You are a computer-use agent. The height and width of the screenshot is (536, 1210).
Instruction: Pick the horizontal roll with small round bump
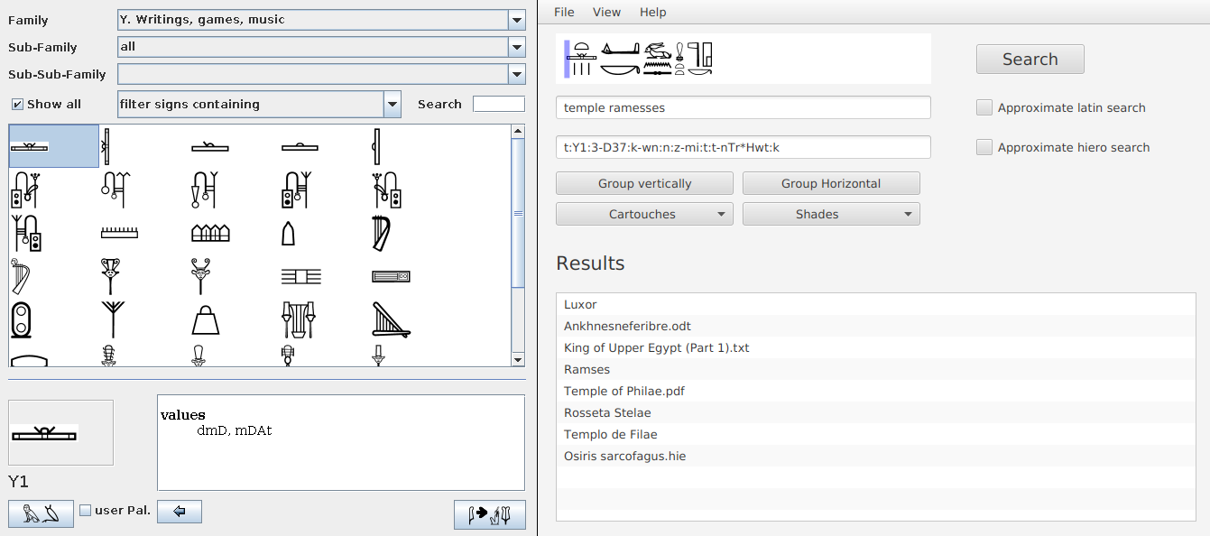click(x=300, y=146)
